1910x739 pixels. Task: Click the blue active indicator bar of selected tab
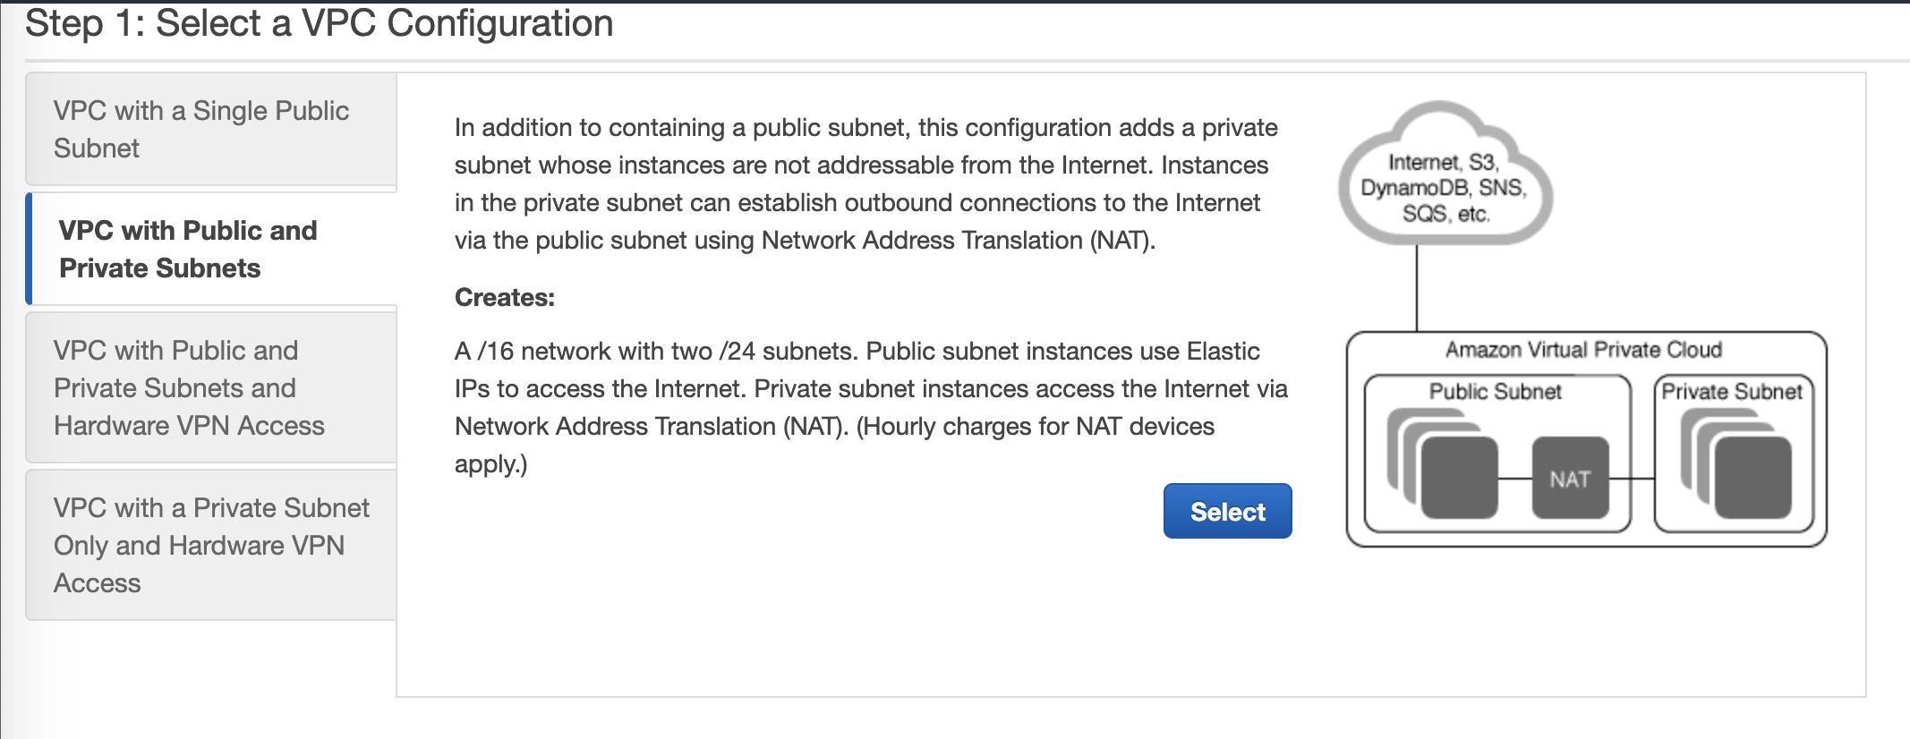click(29, 249)
